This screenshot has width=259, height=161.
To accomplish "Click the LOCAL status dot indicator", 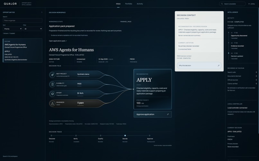I will (x=249, y=4).
